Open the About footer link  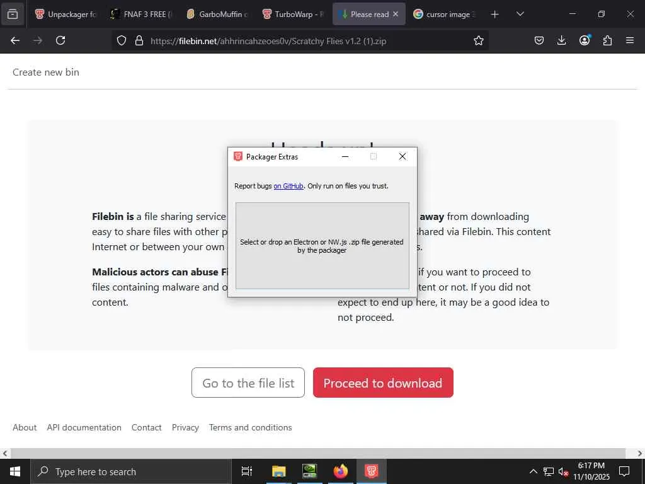tap(25, 427)
